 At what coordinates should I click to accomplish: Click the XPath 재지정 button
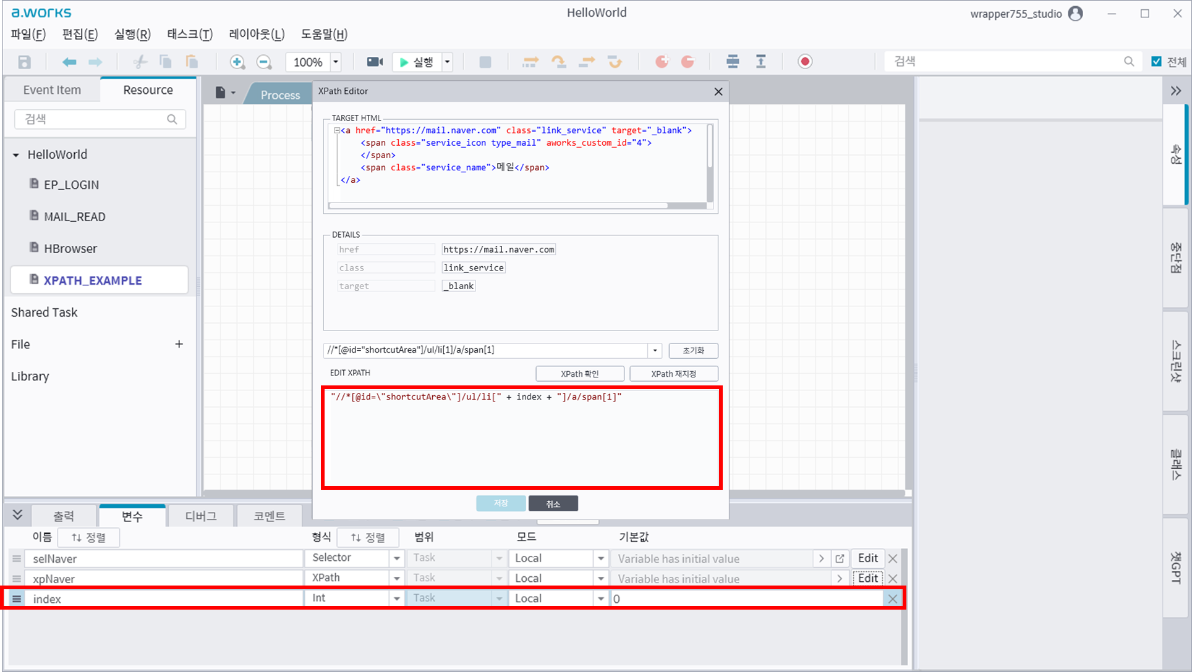click(x=674, y=374)
